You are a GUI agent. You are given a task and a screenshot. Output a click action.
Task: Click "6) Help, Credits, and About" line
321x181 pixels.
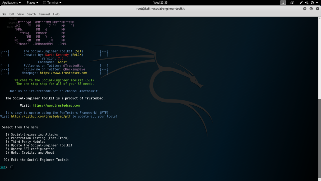coord(30,153)
